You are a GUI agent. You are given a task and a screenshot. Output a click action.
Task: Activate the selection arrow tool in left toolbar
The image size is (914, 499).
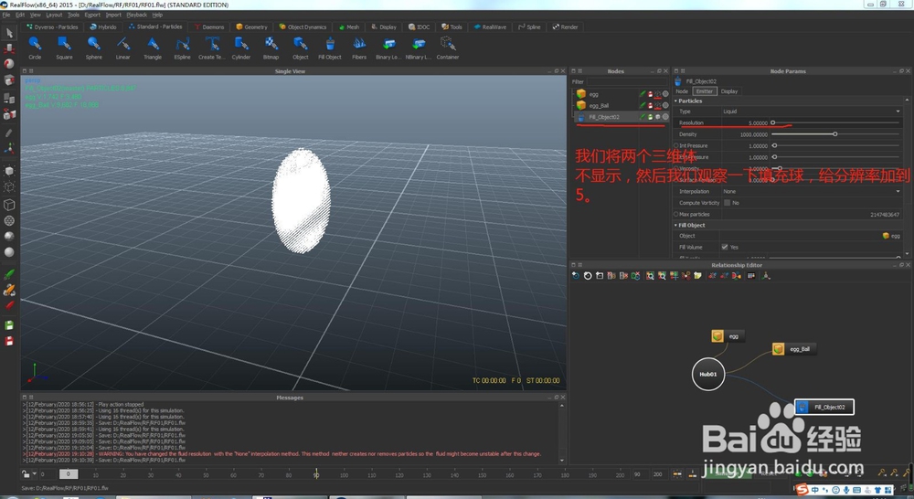(9, 33)
